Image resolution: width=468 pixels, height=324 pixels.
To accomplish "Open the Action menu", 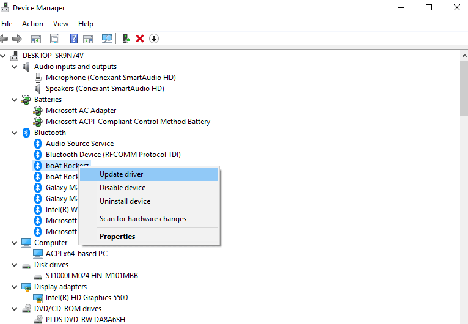I will point(32,24).
